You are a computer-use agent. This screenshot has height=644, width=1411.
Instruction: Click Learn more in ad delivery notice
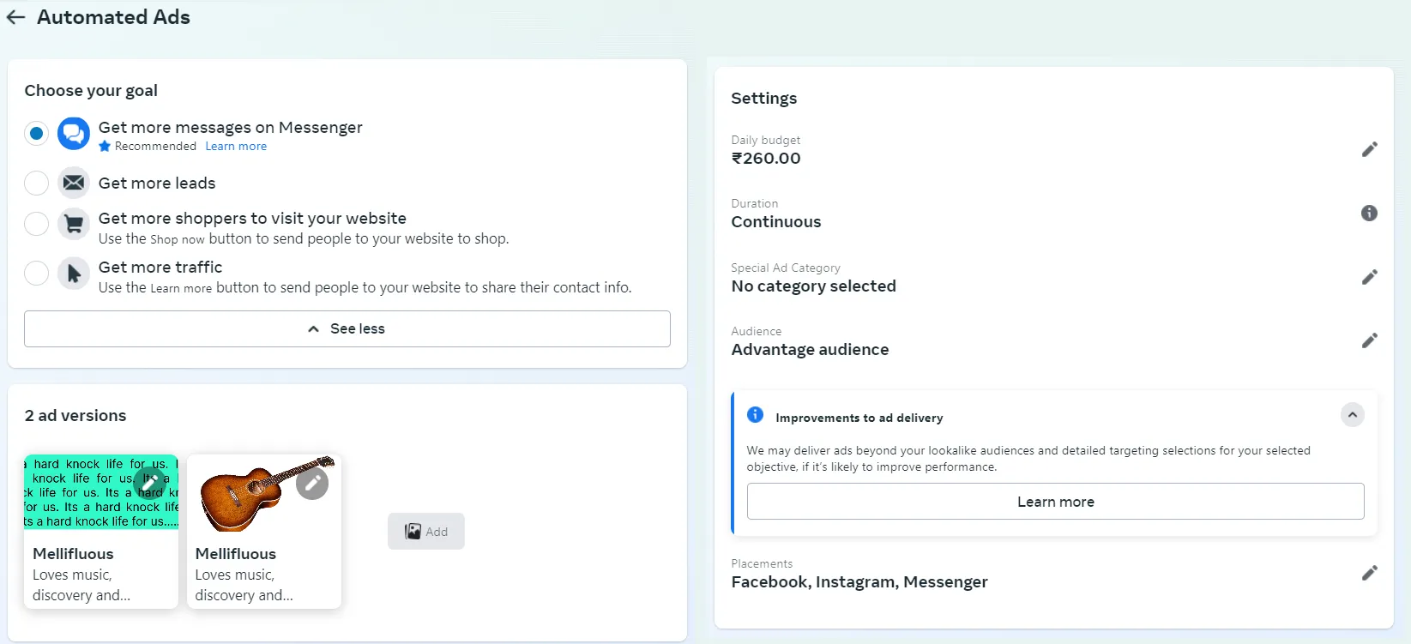(1055, 502)
